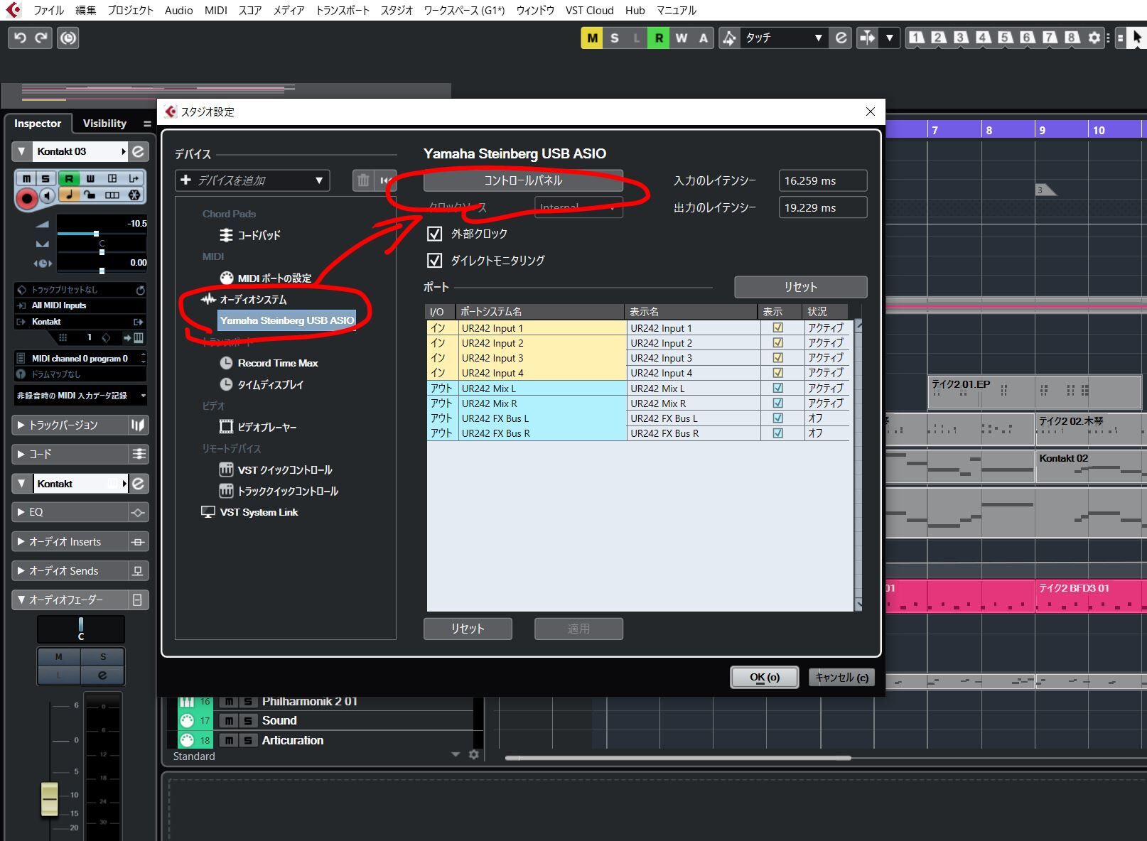Expand the トラックバージョン section

tap(70, 425)
